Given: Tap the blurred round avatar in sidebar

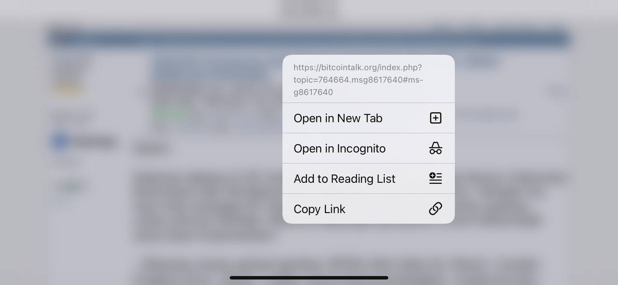Looking at the screenshot, I should 60,141.
